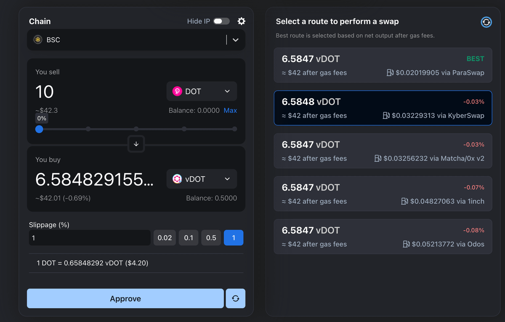Click the Balance: 0.0000 text
This screenshot has height=322, width=505.
194,110
